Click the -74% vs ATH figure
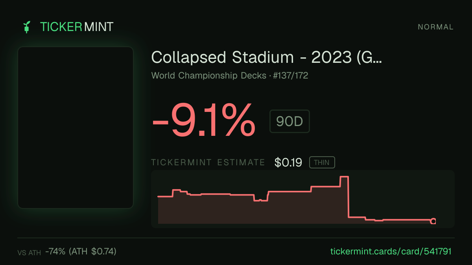The image size is (472, 265). 55,251
